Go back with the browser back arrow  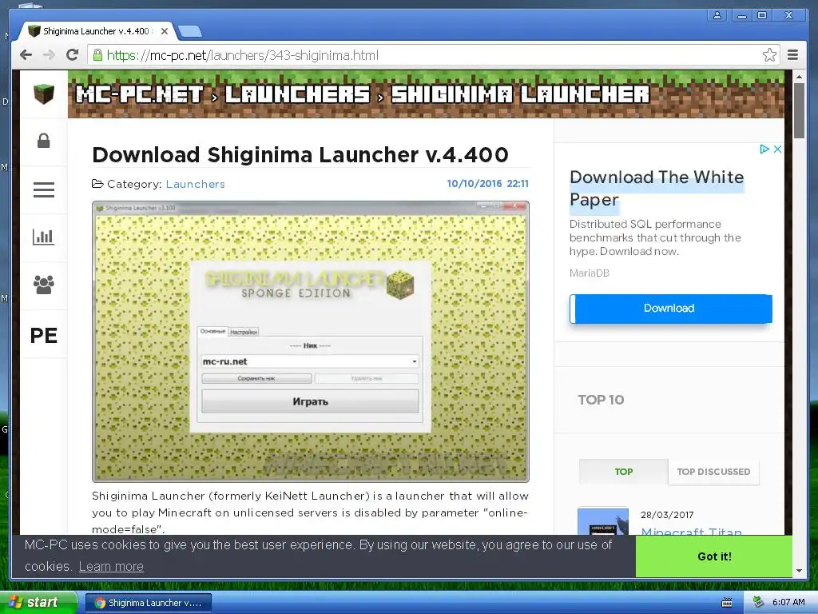point(26,55)
